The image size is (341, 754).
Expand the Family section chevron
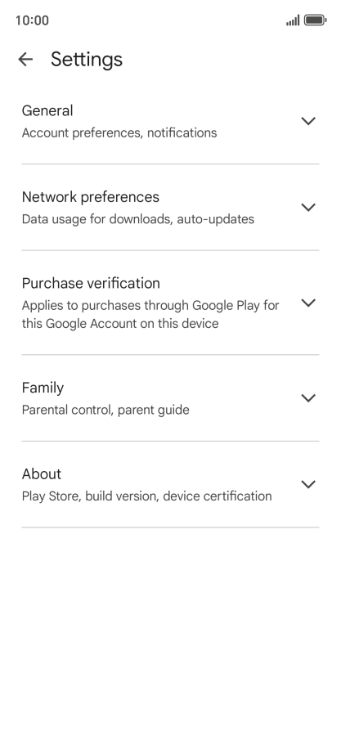pyautogui.click(x=307, y=398)
